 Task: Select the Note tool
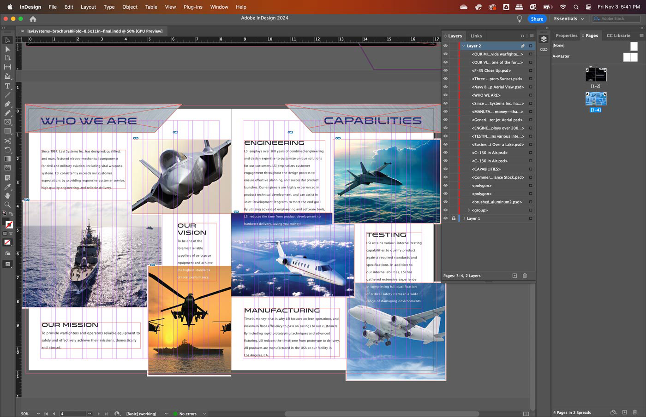tap(7, 178)
